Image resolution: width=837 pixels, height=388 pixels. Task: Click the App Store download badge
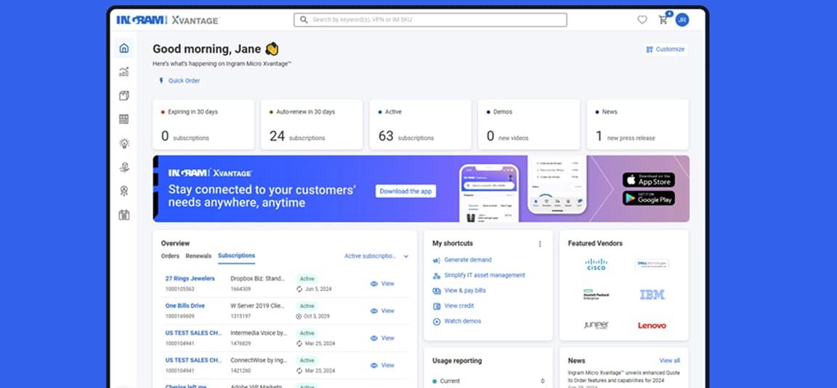click(649, 180)
